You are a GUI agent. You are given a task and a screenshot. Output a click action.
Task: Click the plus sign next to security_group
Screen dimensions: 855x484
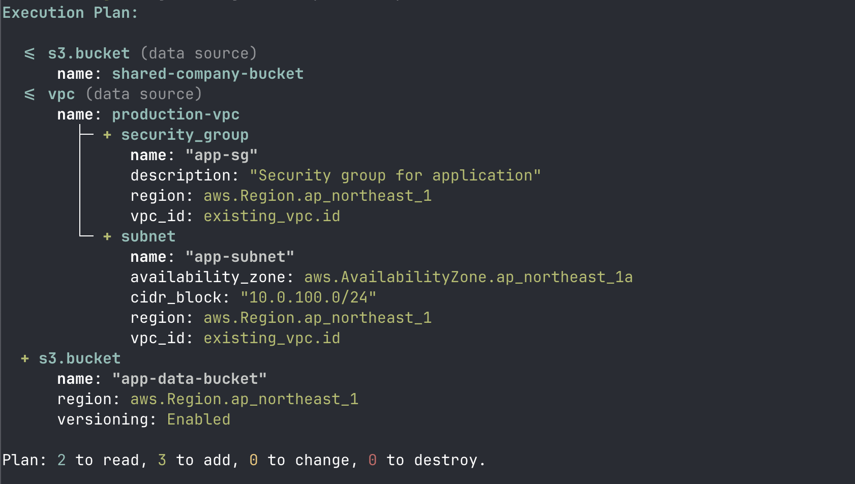point(107,135)
